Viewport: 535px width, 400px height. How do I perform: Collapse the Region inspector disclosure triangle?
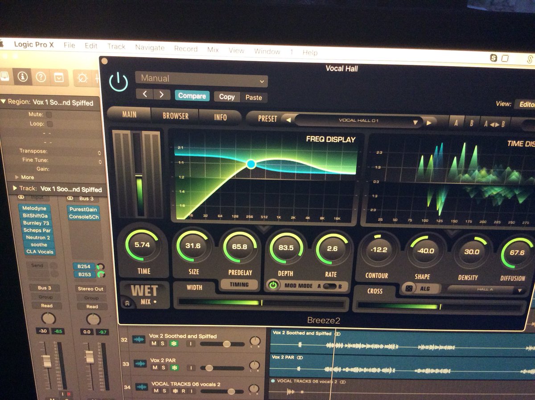pyautogui.click(x=4, y=102)
